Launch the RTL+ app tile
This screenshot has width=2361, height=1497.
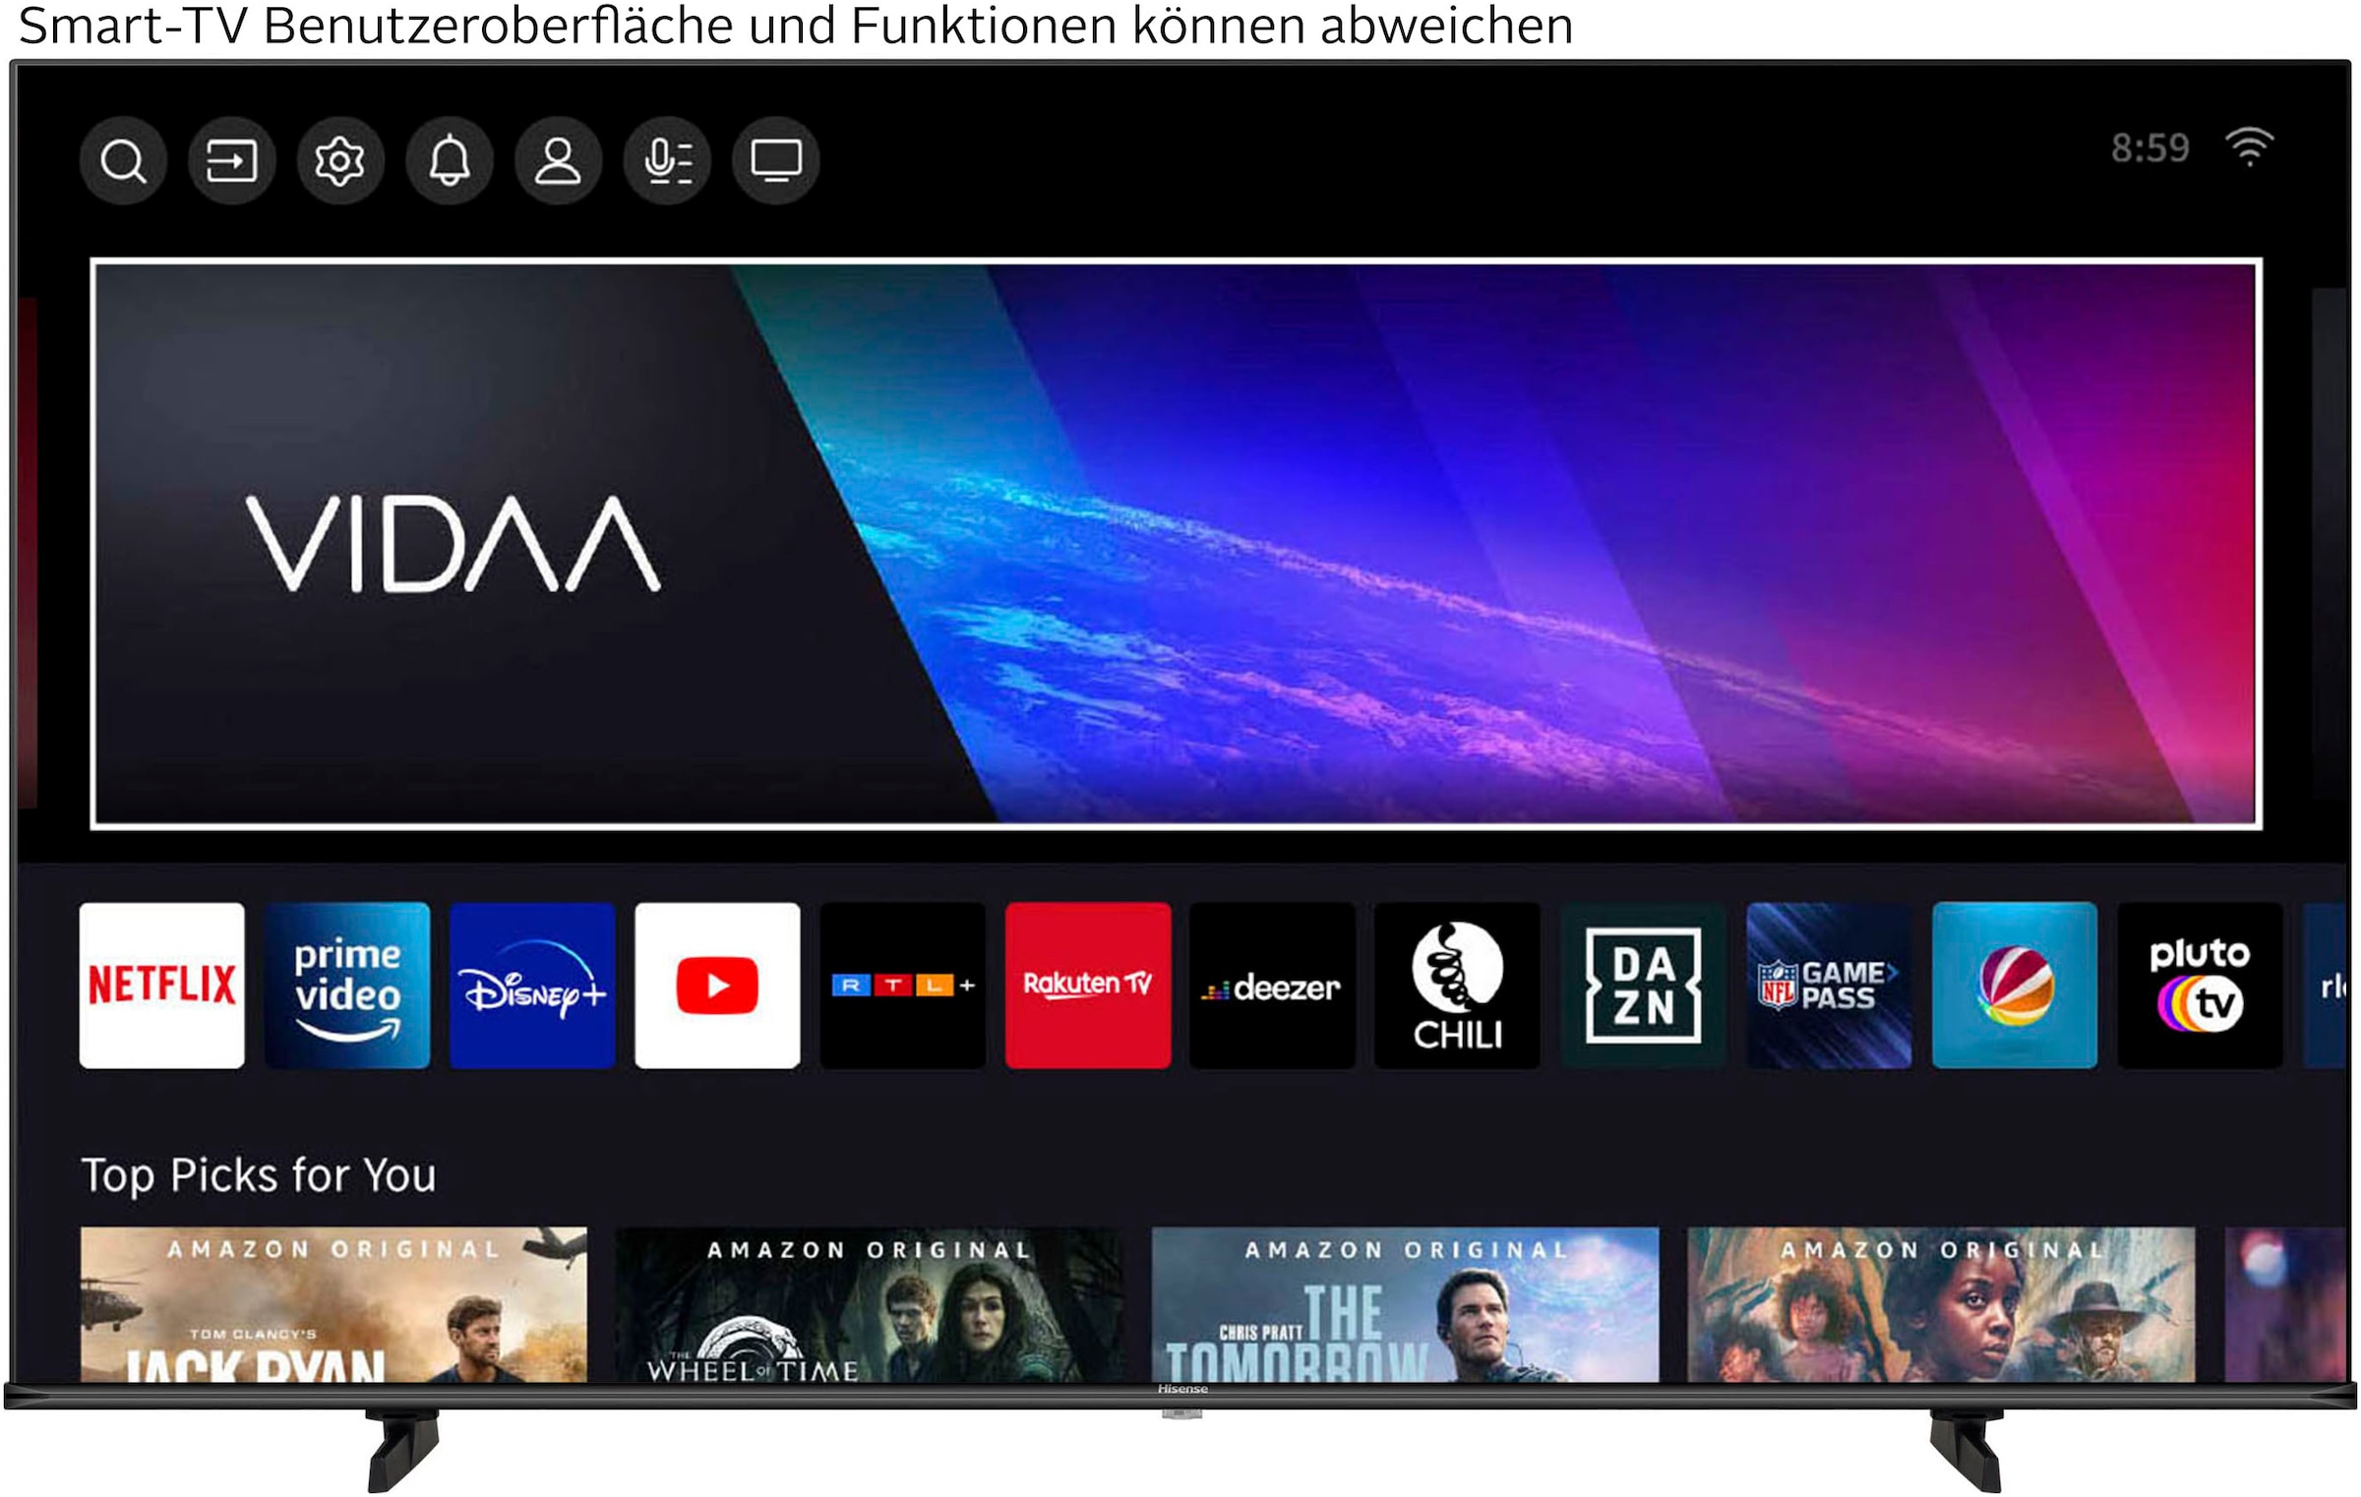(x=903, y=985)
